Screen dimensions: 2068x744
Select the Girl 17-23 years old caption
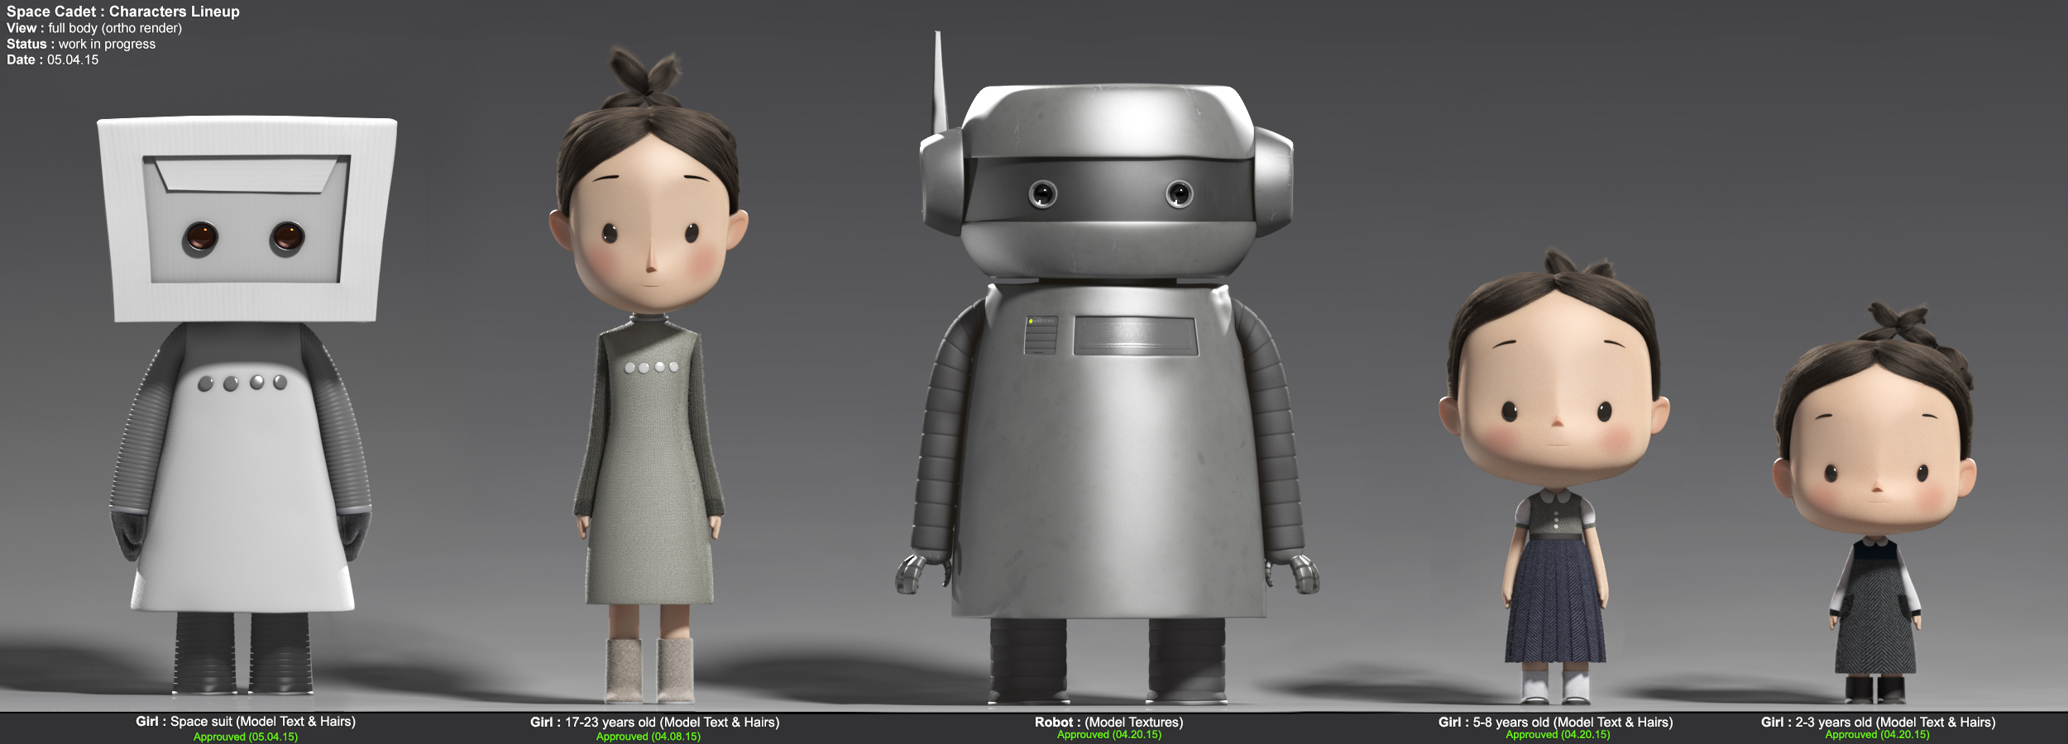[x=654, y=723]
